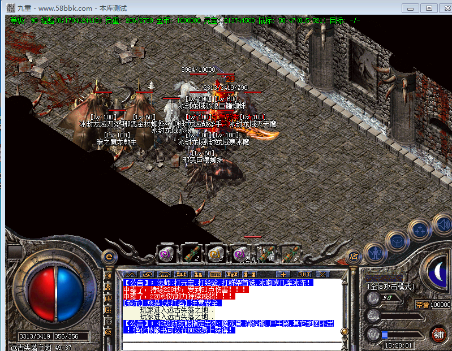Click the MP readout 356/356
The image size is (452, 351).
click(66, 336)
